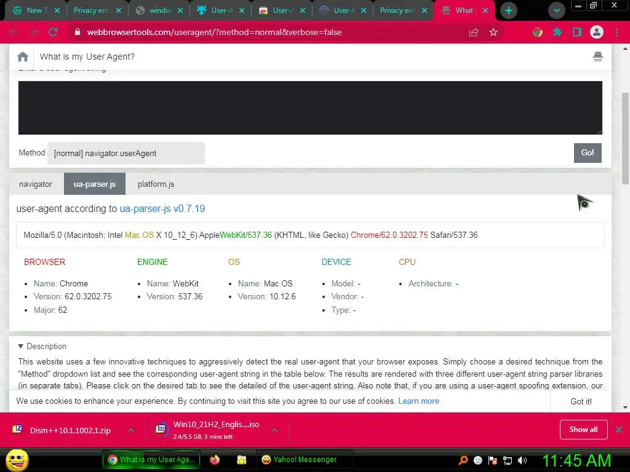Collapse the Description disclosure triangle
Image resolution: width=630 pixels, height=472 pixels.
[x=20, y=346]
